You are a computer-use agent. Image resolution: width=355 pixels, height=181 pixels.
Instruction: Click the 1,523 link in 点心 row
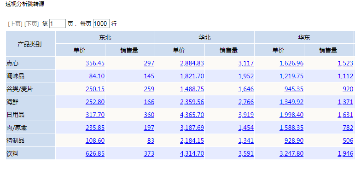(x=345, y=63)
